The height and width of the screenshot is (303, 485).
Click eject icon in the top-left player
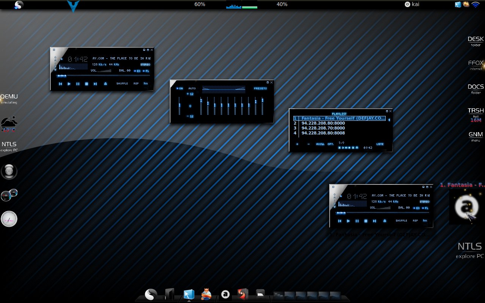click(105, 84)
